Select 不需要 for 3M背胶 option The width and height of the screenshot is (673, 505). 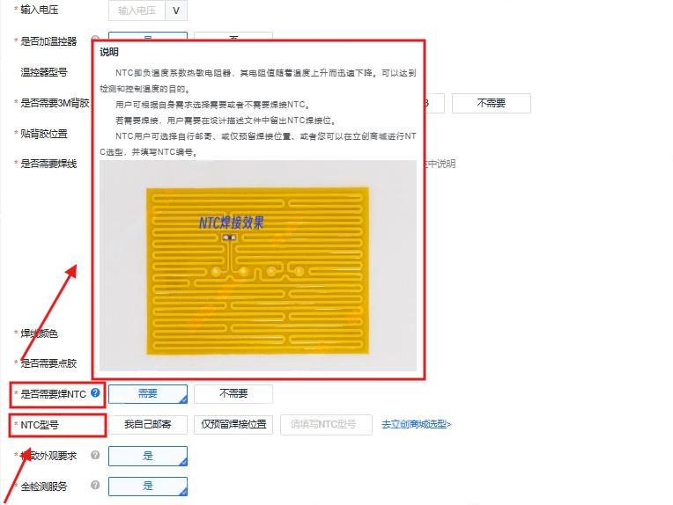click(491, 103)
